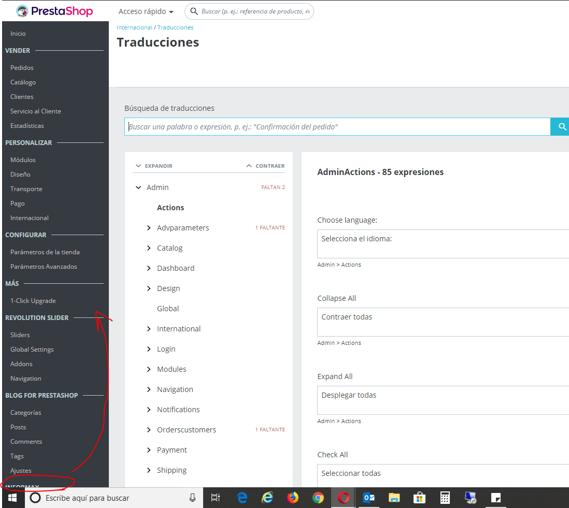Screen dimensions: 569x508
Task: Open Inicio in sidebar
Action: pos(18,33)
